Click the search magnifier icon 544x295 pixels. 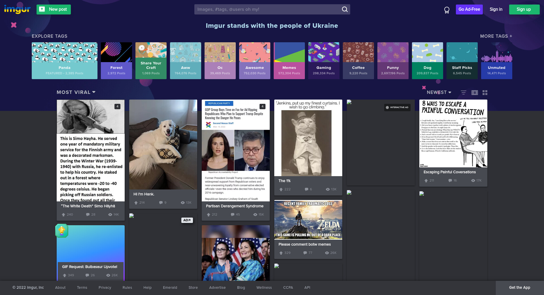[345, 9]
